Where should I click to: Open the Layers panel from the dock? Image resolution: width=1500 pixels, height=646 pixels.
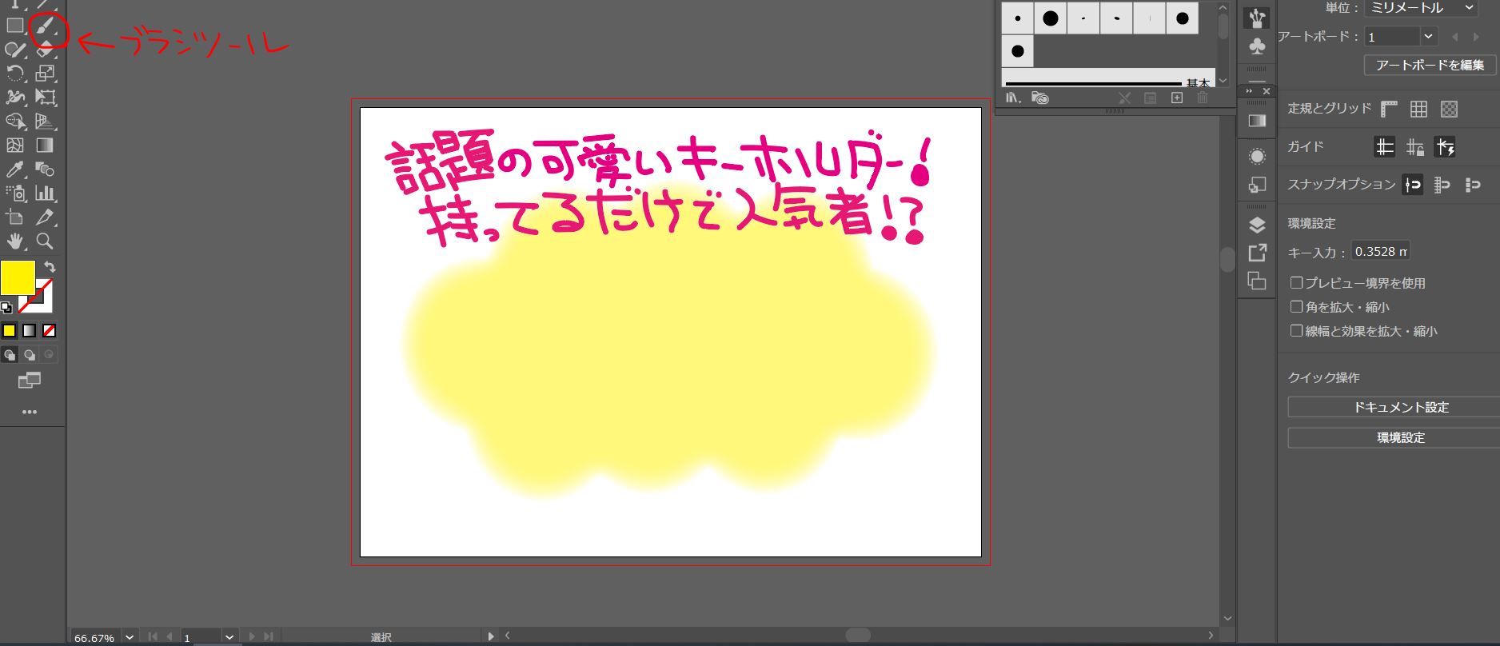coord(1257,225)
